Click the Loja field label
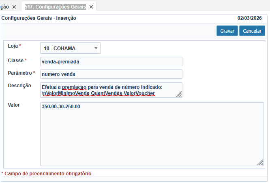 click(13, 46)
